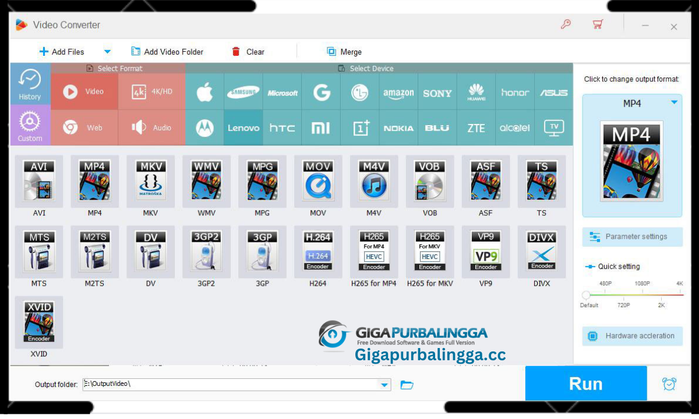Image resolution: width=699 pixels, height=419 pixels.
Task: Select OnePlus device profiles
Action: pyautogui.click(x=360, y=127)
